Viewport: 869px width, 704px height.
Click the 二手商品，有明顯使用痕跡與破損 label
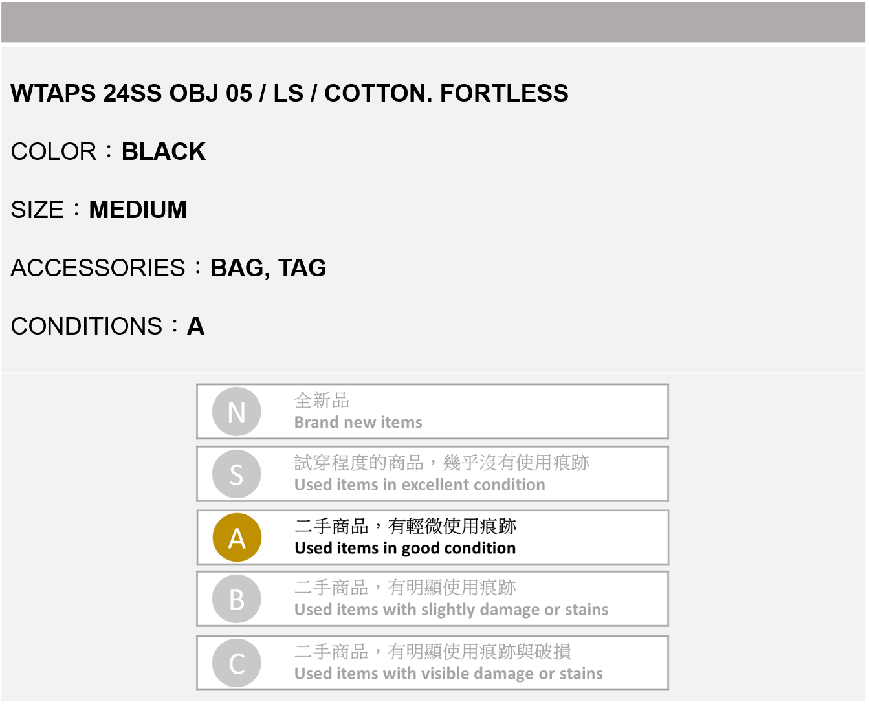coord(432,652)
